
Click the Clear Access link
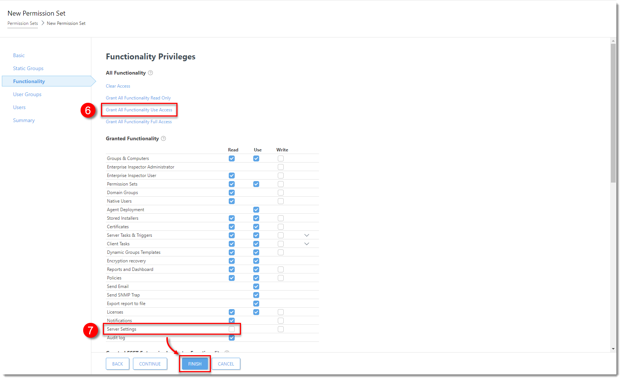(118, 86)
